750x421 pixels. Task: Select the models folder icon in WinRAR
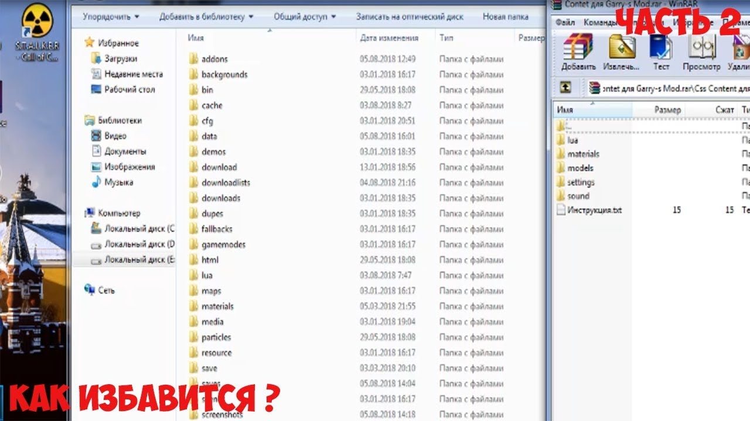click(x=561, y=168)
